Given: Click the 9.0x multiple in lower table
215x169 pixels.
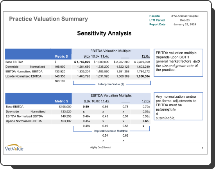Looking at the screenshot, I should [x=87, y=101].
